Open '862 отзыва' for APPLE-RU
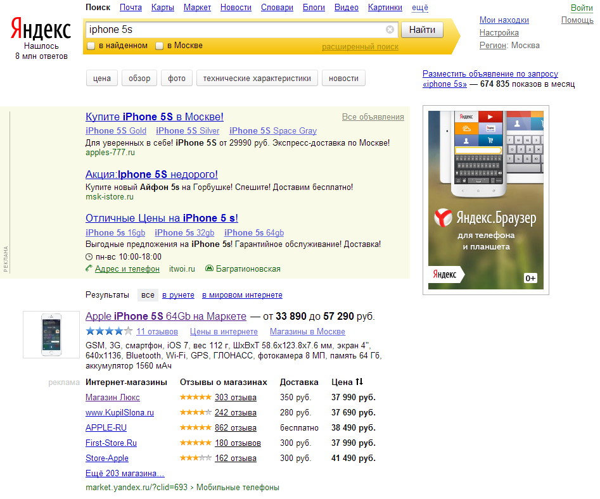This screenshot has height=499, width=600. [235, 428]
